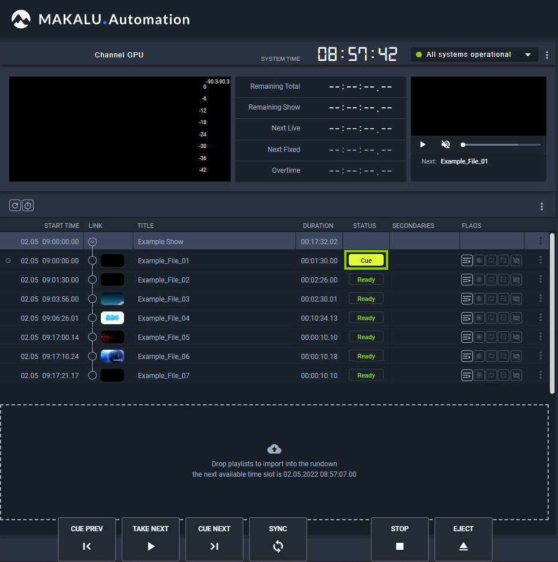The image size is (558, 562).
Task: Play the preview monitor video
Action: 422,144
